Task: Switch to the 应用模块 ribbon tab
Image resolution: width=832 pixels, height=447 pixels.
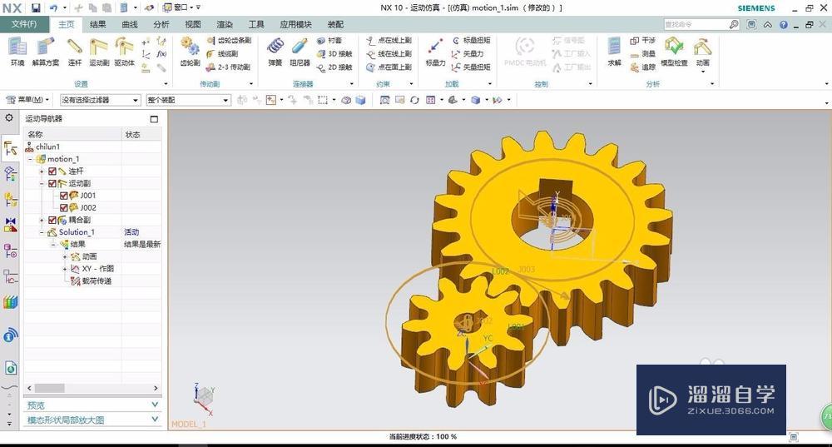Action: tap(295, 24)
